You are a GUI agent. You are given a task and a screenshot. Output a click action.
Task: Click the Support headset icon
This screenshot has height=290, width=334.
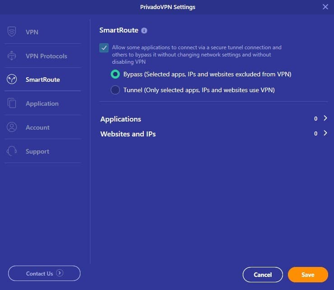12,151
